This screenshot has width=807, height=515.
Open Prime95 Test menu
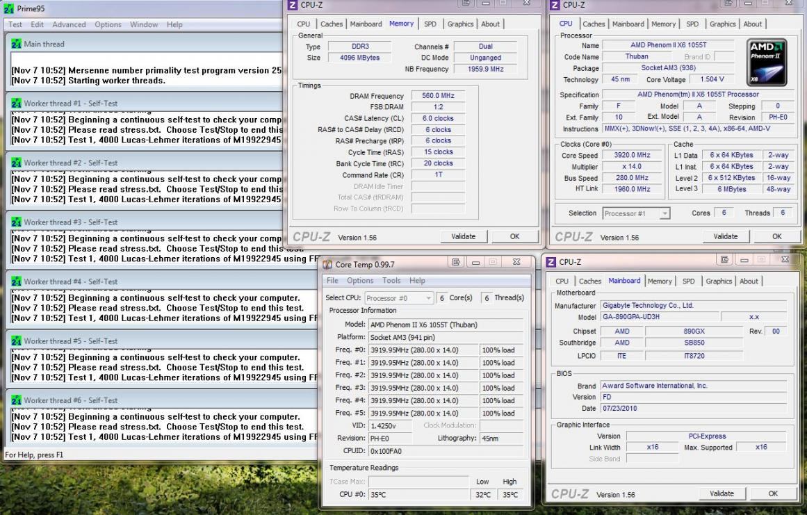point(15,24)
